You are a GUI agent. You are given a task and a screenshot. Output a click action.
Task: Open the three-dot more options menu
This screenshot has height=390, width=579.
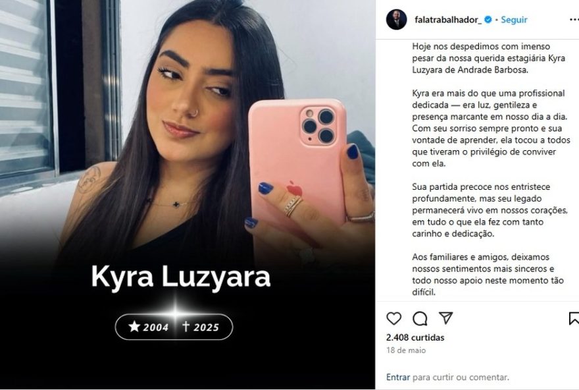574,20
